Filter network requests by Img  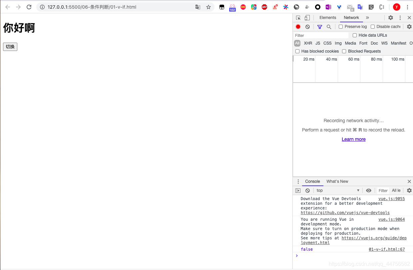pos(338,43)
